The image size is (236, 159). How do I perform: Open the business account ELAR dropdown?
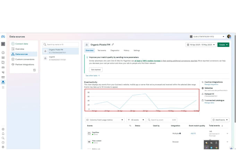207,36
